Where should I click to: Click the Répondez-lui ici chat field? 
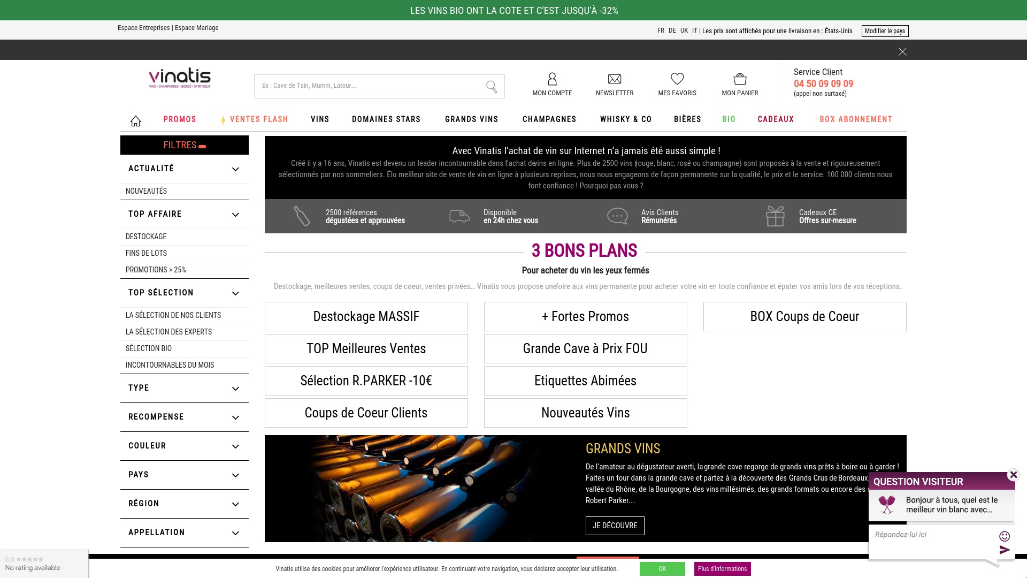click(x=933, y=542)
